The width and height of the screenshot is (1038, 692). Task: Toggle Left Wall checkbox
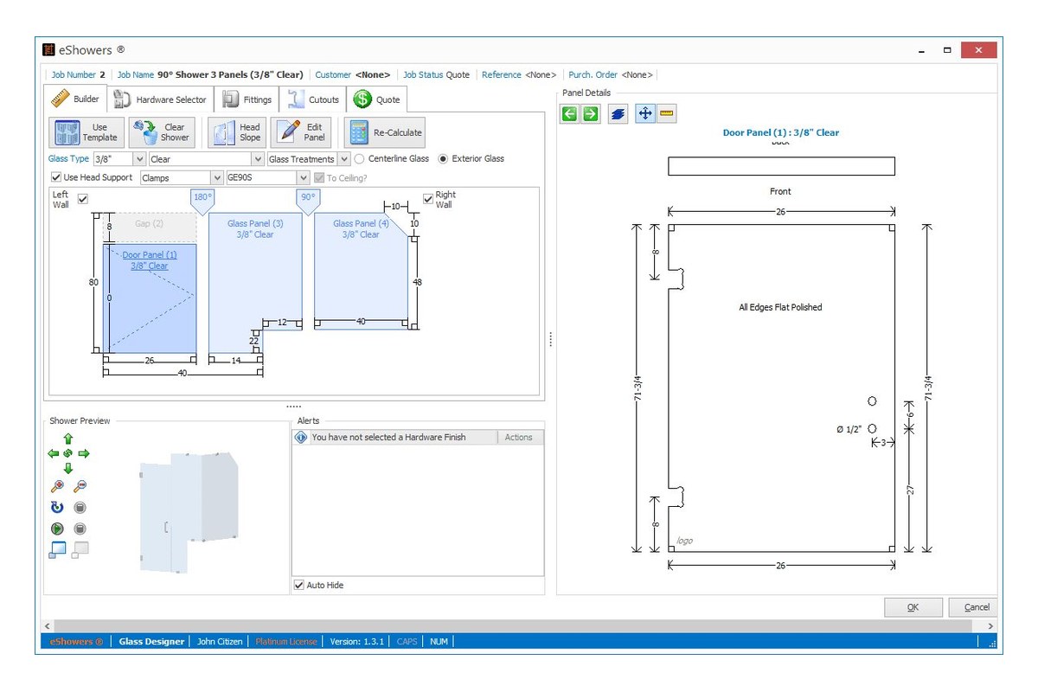(x=83, y=199)
